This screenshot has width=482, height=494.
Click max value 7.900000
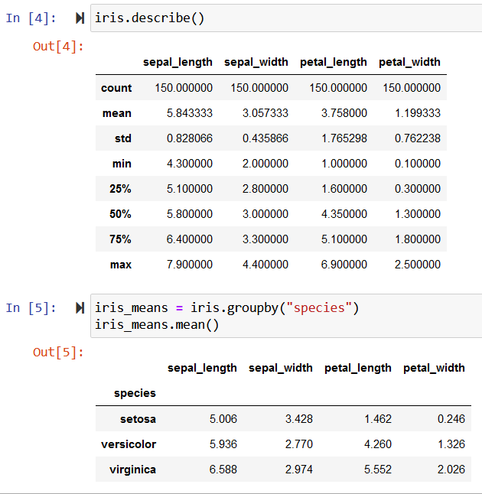(x=190, y=265)
